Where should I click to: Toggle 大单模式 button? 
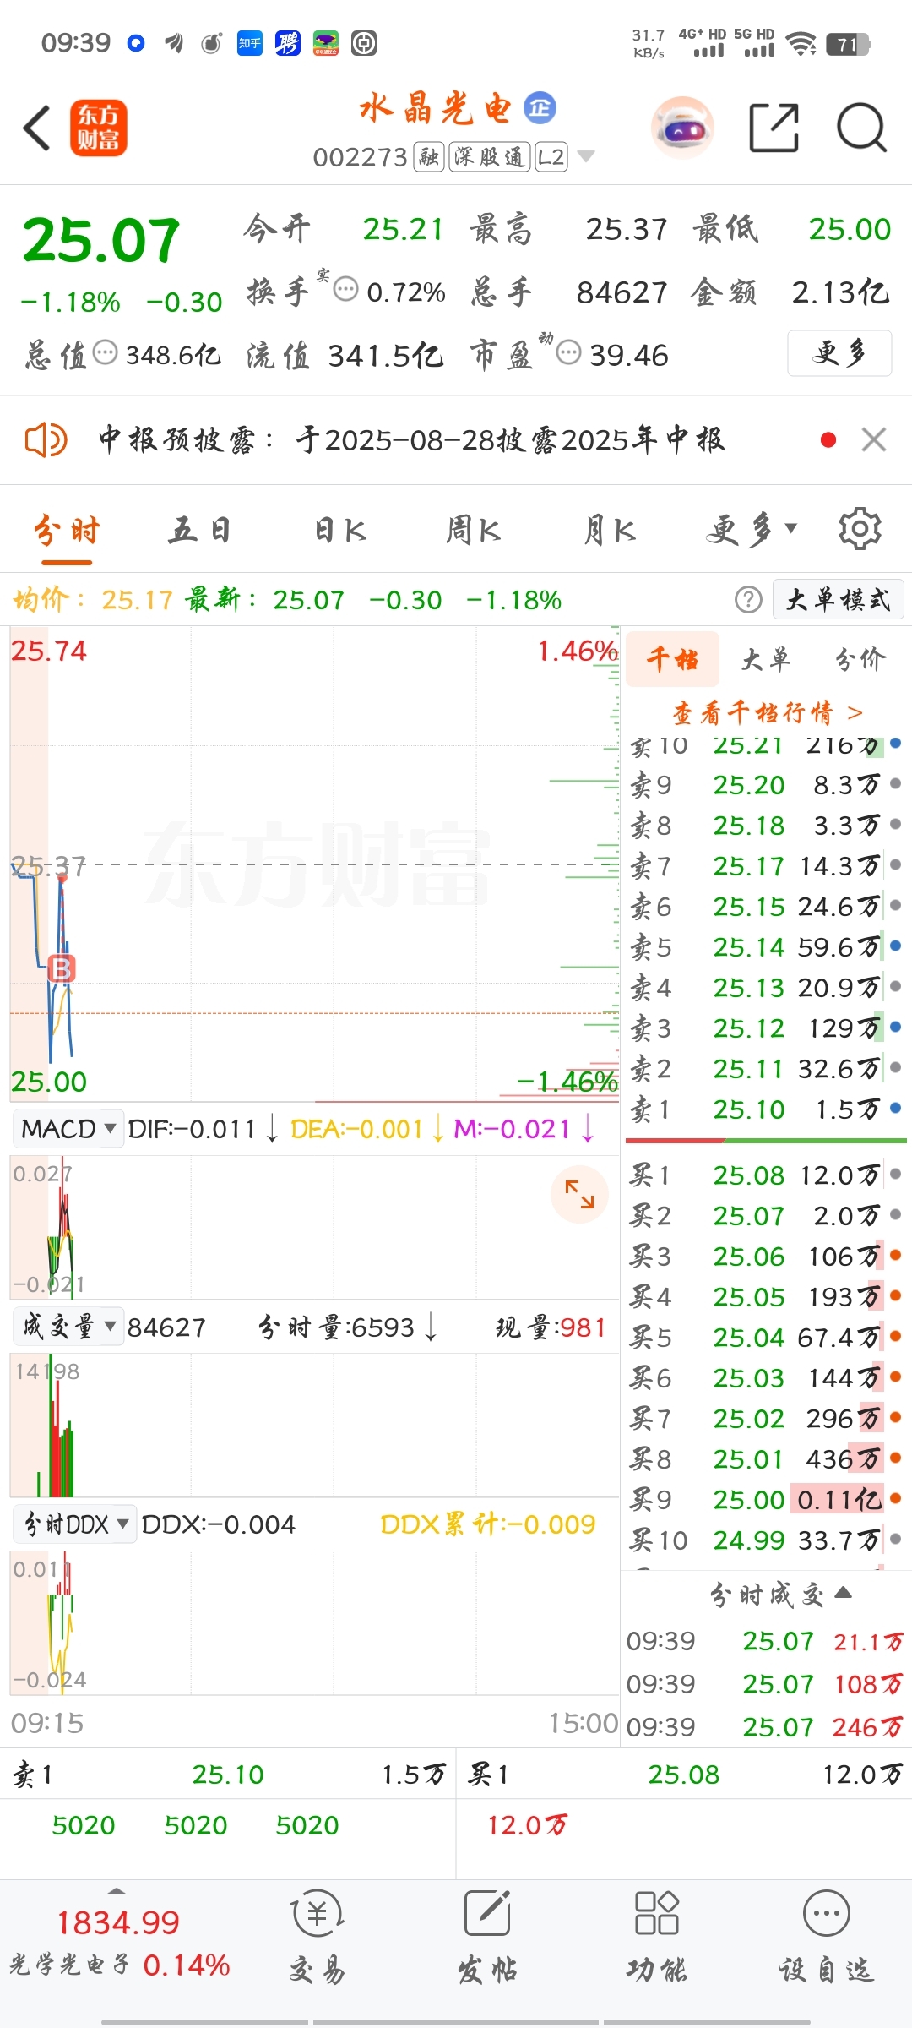click(x=839, y=600)
